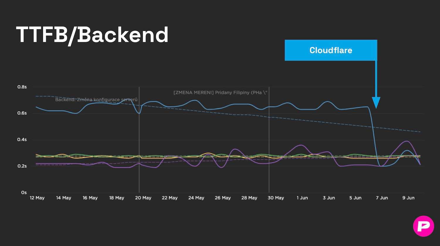Click the ZMENA MERENI Pridany Filipiny annotation
Screen dimensions: 440x246
pyautogui.click(x=221, y=92)
